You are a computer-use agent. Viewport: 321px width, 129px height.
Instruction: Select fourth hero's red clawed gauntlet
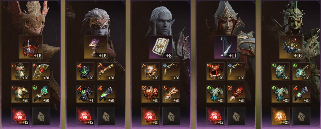(x=236, y=94)
